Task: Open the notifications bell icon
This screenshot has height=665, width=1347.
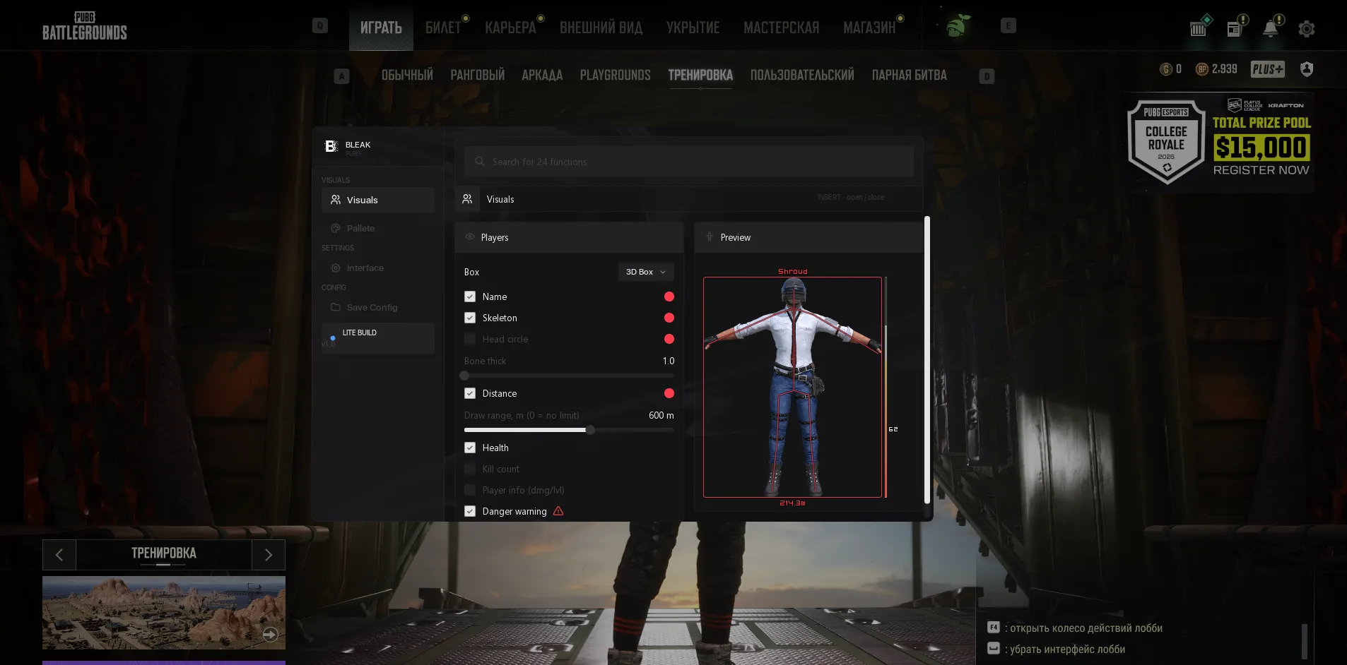Action: (1271, 28)
